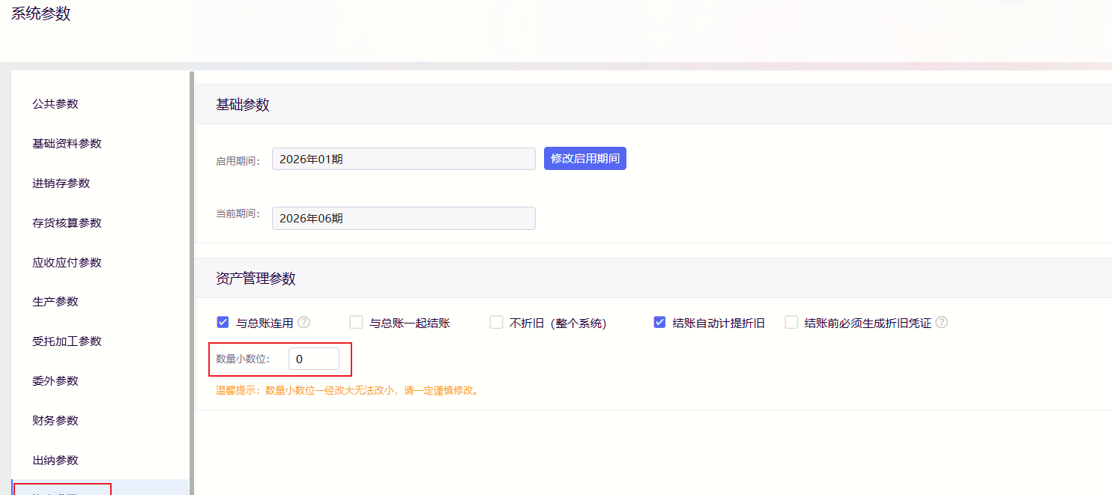The image size is (1112, 495).
Task: Select 基础资料参数 in sidebar
Action: [67, 144]
